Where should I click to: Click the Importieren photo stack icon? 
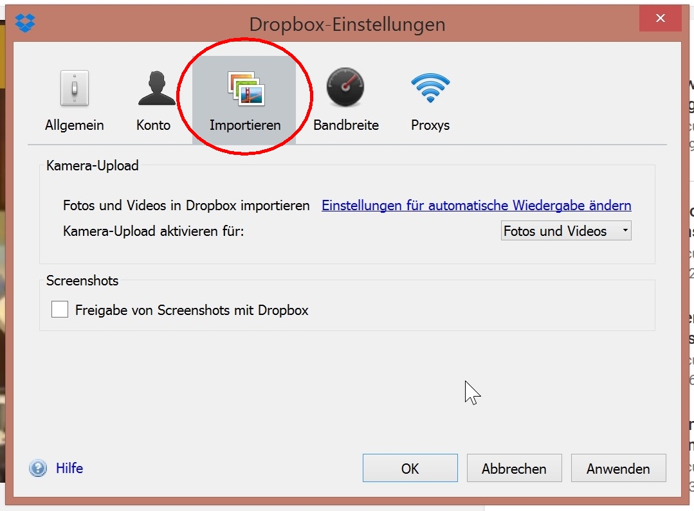click(245, 89)
